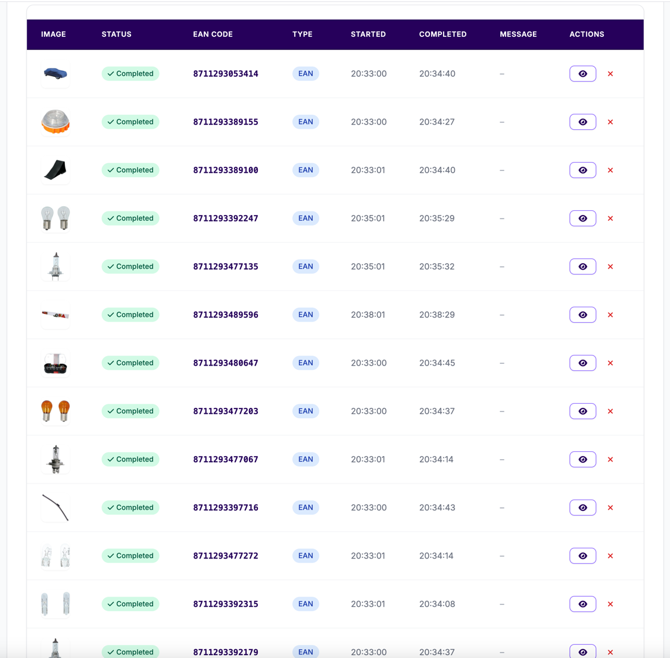Screen dimensions: 670x658
Task: Click the STARTED column header
Action: pyautogui.click(x=368, y=34)
